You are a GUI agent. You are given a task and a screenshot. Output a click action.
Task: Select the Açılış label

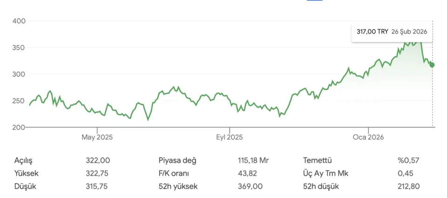tap(24, 161)
